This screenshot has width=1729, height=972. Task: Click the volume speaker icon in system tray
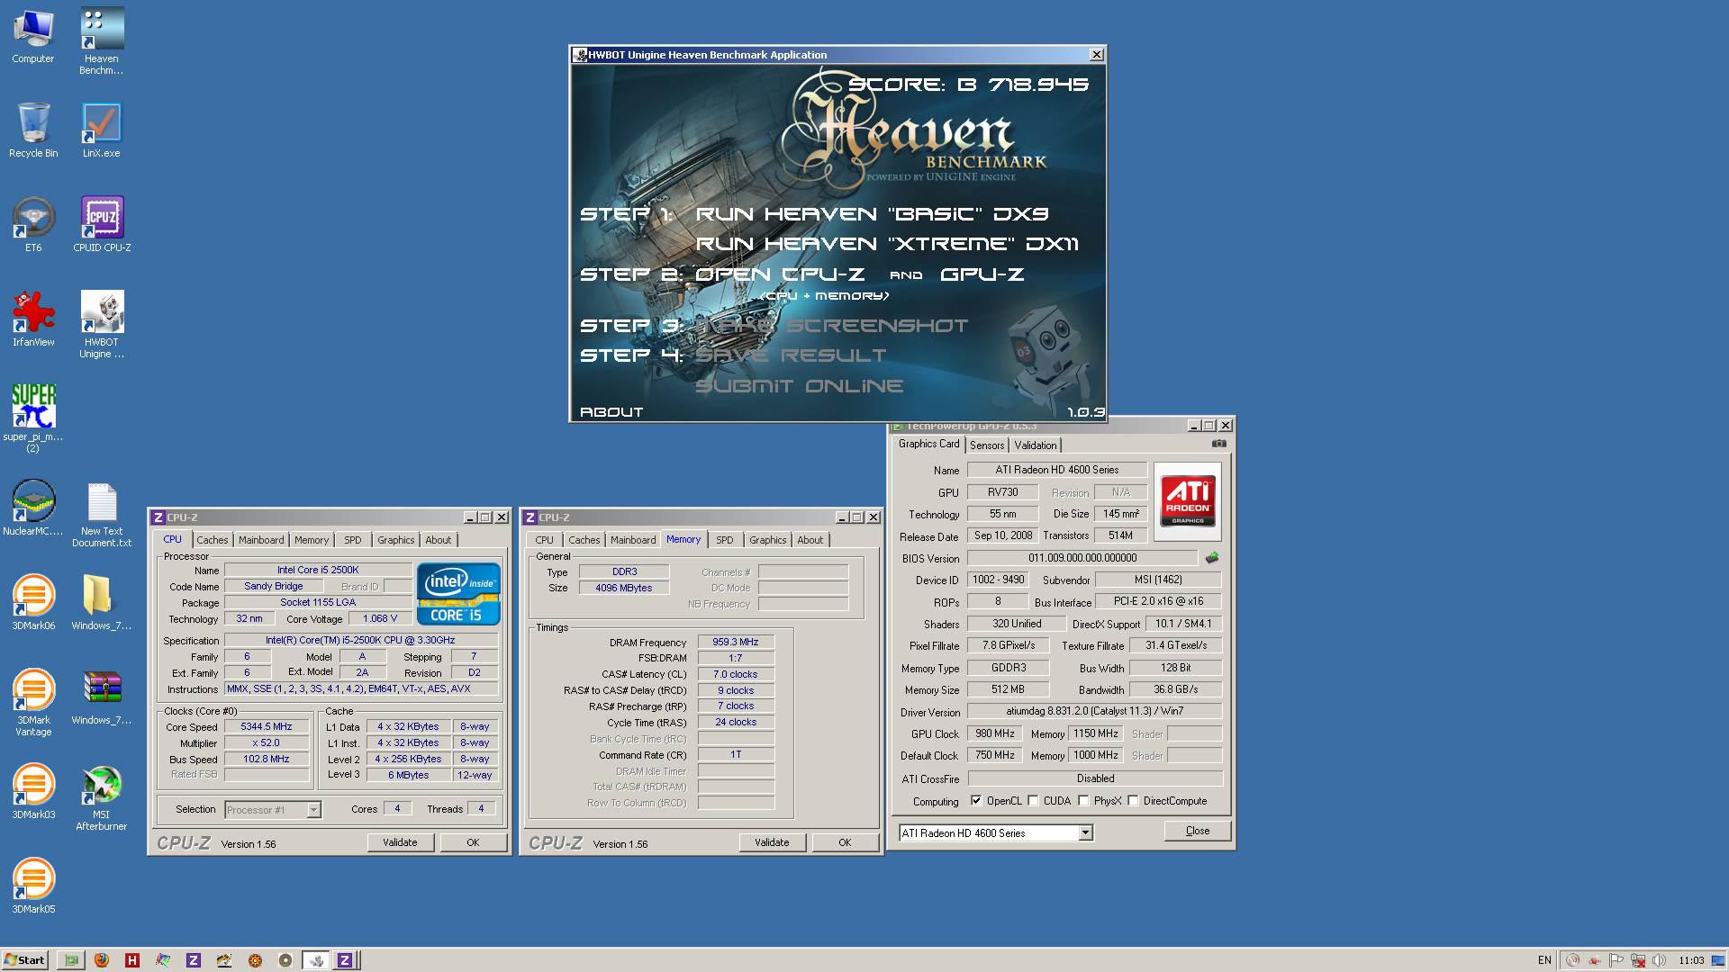tap(1659, 960)
